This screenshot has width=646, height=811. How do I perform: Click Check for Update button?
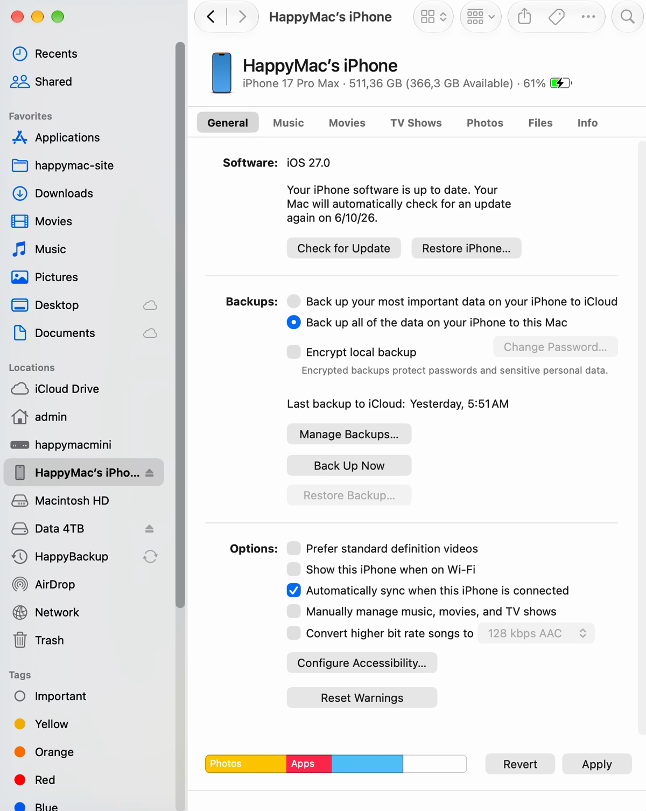pos(344,248)
